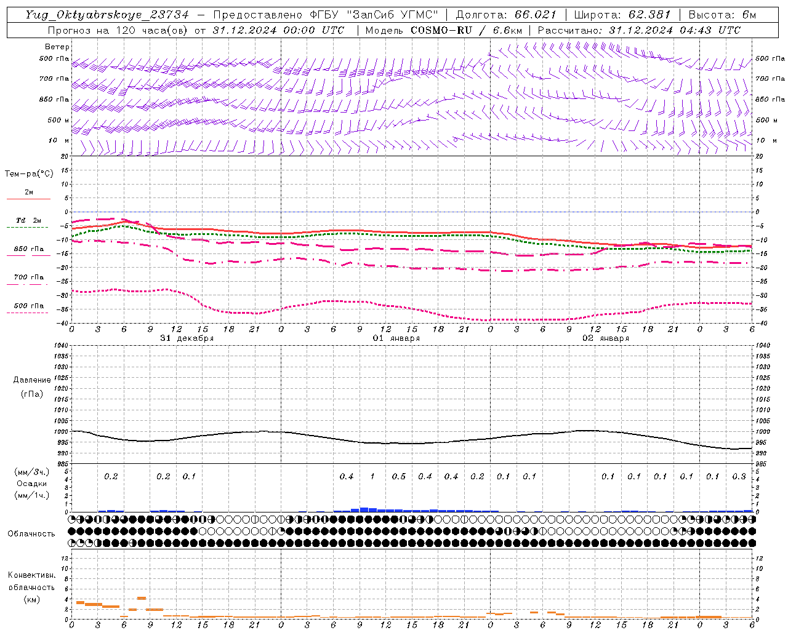
Task: Click the Тем-ра(°C) panel label
Action: pos(29,174)
